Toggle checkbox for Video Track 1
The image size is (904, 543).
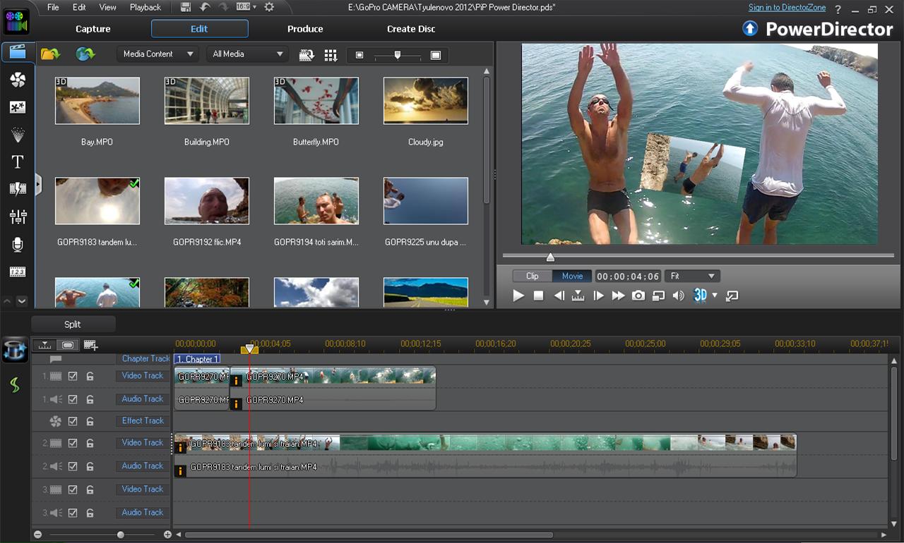click(73, 377)
